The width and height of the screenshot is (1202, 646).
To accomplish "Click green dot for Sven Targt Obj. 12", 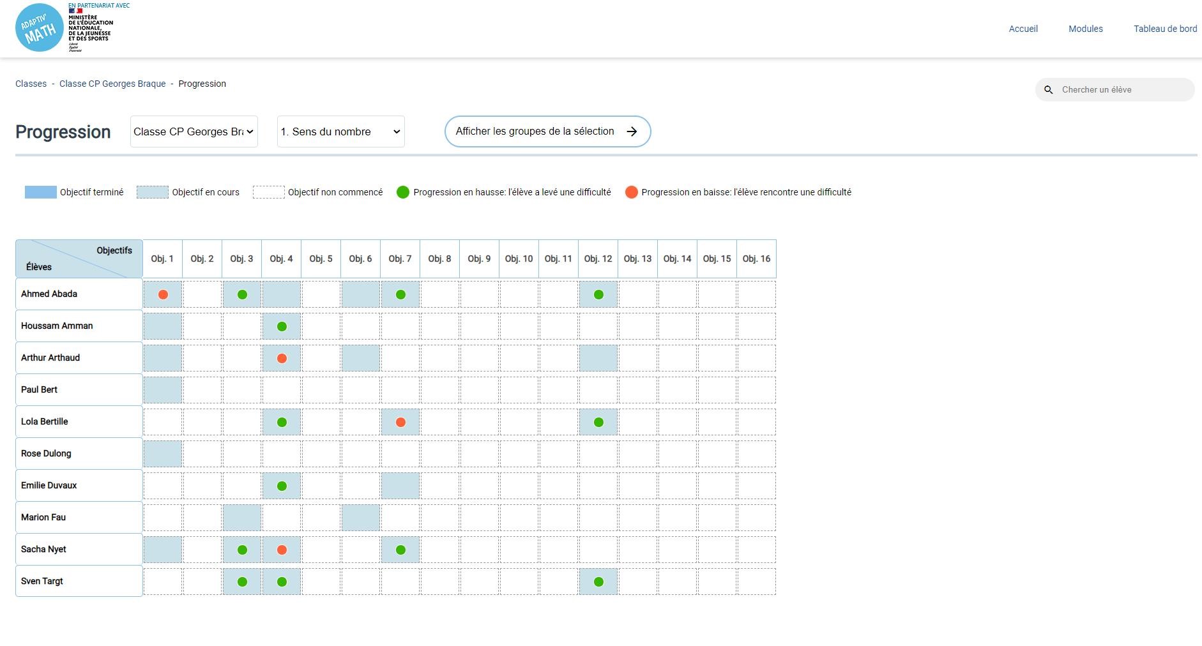I will point(598,582).
